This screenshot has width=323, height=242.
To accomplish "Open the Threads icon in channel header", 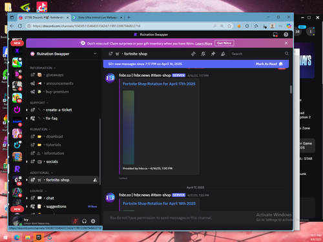I will [x=193, y=54].
